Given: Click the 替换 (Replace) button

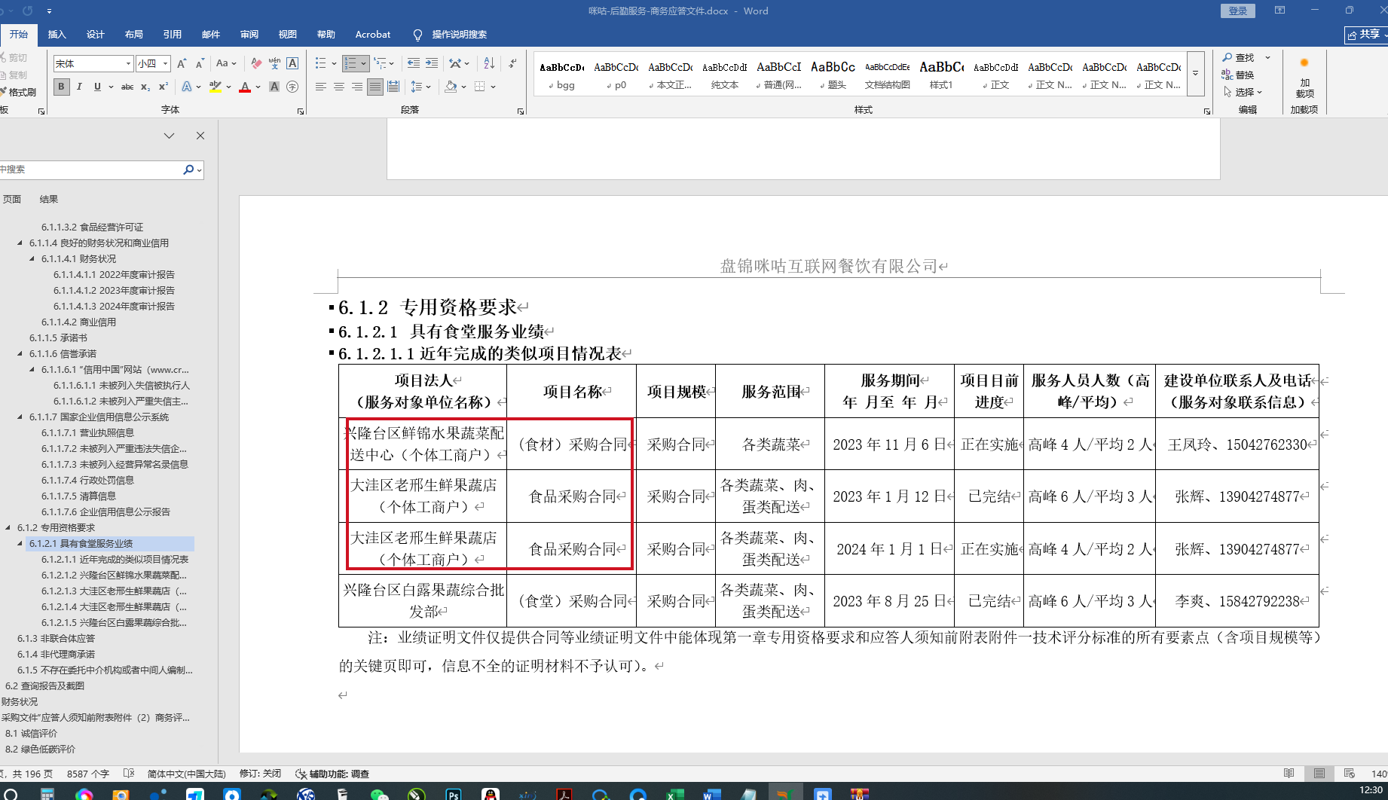Looking at the screenshot, I should click(1239, 75).
